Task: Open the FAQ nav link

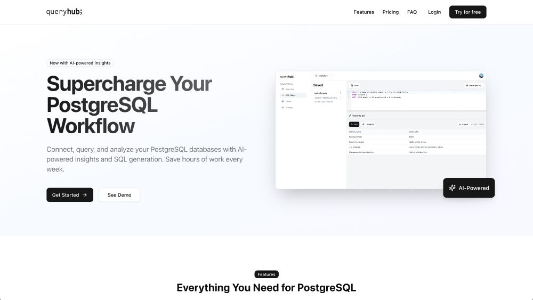Action: tap(412, 12)
